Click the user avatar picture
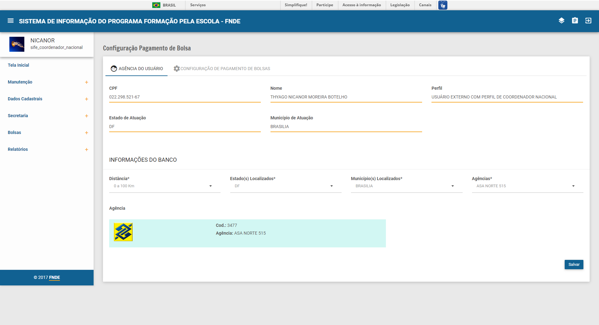Image resolution: width=599 pixels, height=325 pixels. tap(17, 44)
